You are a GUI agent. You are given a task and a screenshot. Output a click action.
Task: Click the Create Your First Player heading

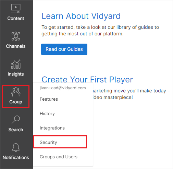coord(87,79)
